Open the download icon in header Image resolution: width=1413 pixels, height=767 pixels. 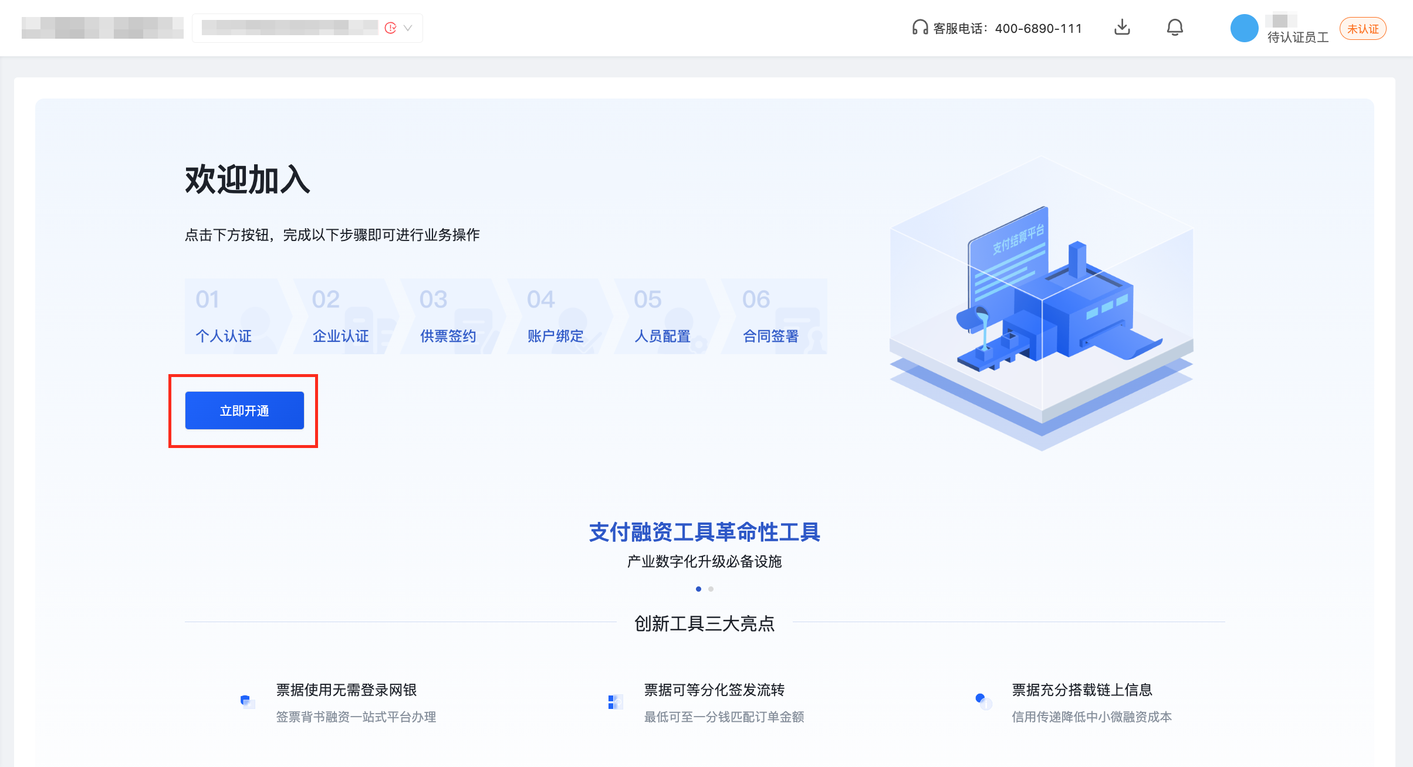[x=1122, y=28]
